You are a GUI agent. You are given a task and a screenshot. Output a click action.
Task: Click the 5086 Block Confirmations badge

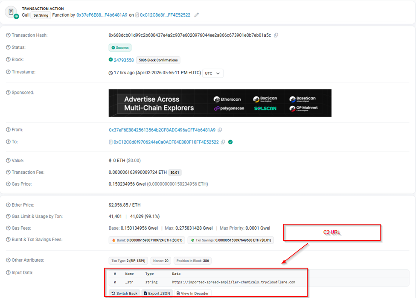pos(158,60)
